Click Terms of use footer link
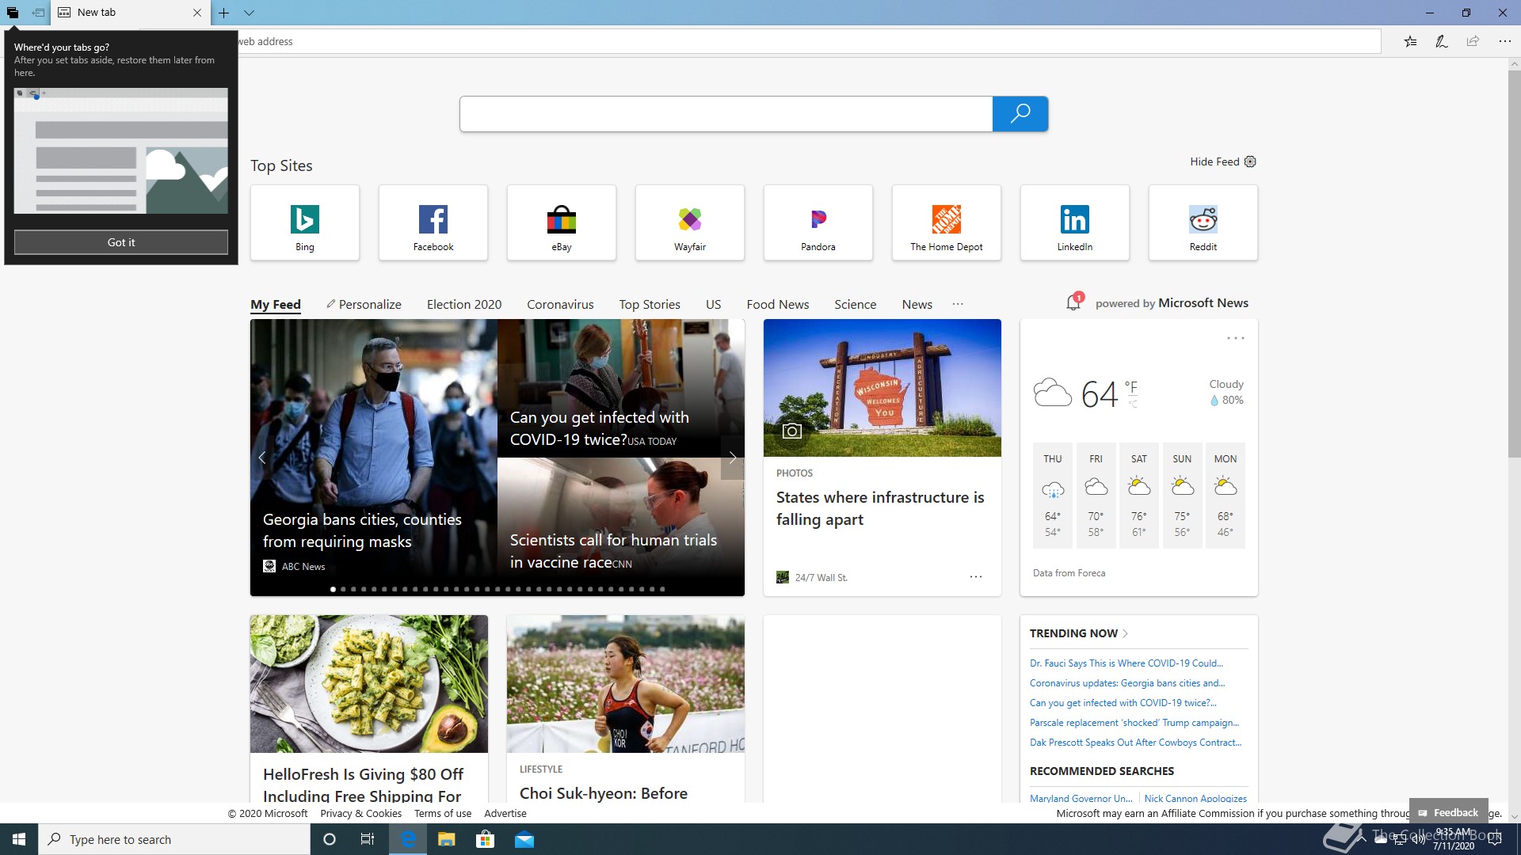 click(x=443, y=813)
